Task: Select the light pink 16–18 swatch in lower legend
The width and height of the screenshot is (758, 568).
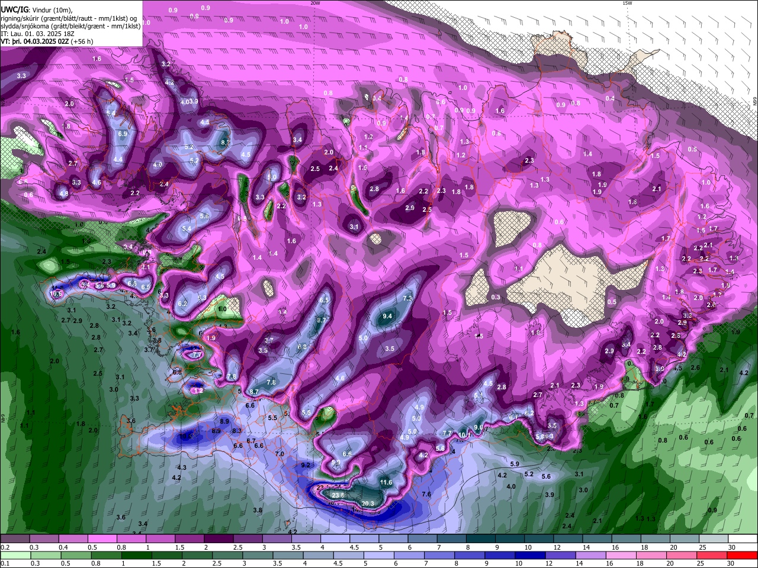Action: point(622,556)
